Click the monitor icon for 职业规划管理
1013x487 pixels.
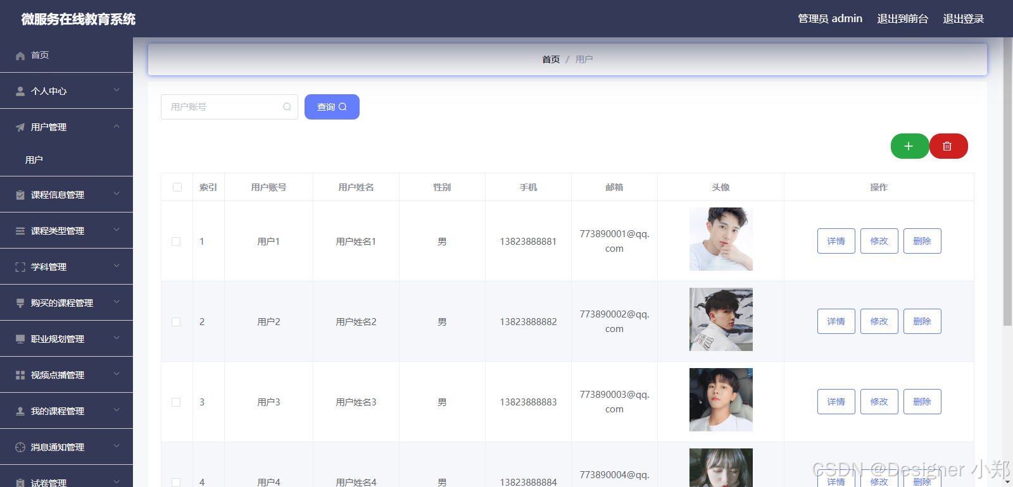tap(20, 339)
